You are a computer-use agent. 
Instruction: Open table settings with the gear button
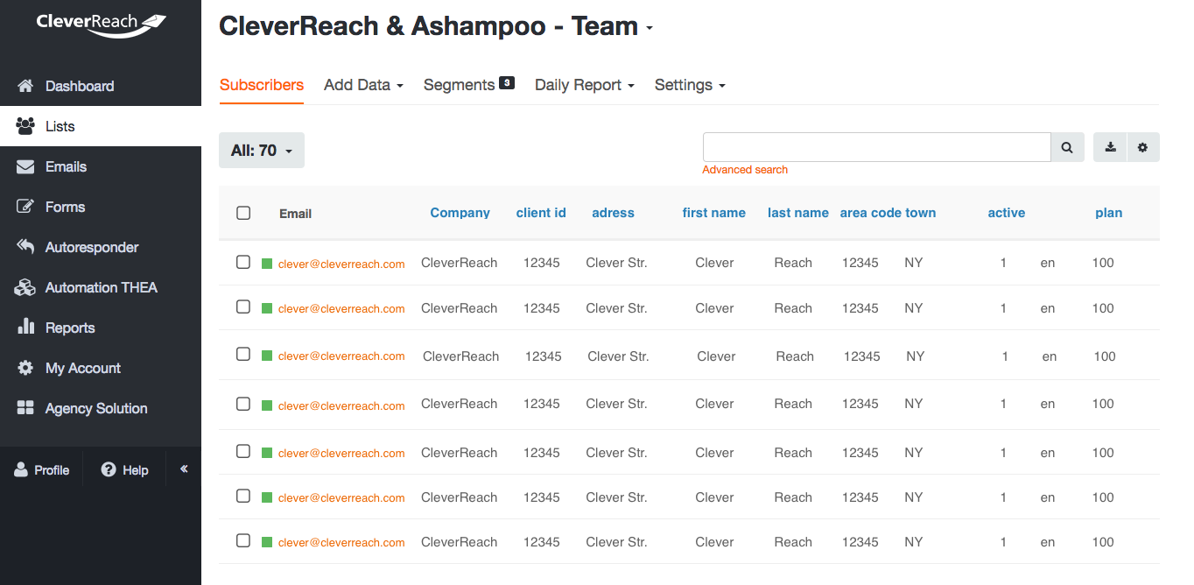(1142, 148)
